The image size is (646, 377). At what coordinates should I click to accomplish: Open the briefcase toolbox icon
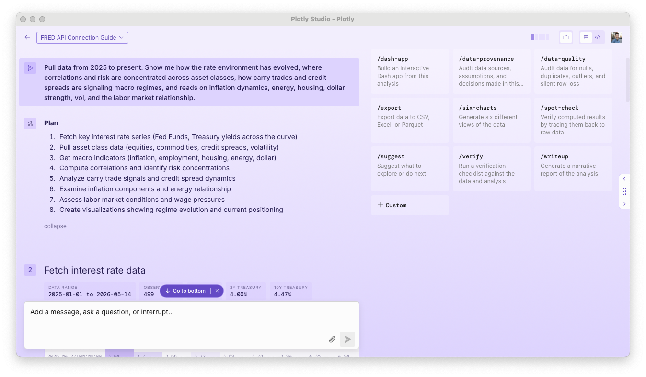pyautogui.click(x=566, y=37)
